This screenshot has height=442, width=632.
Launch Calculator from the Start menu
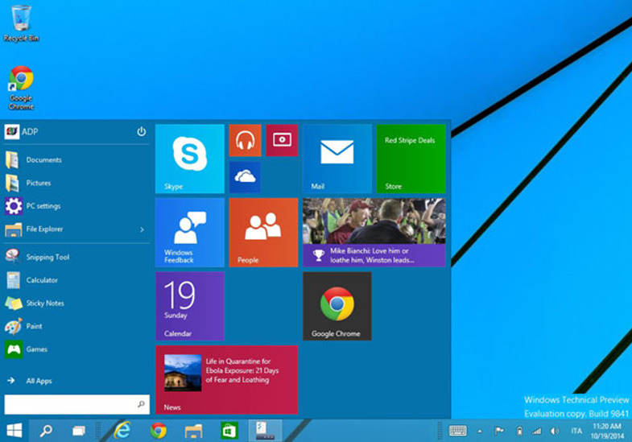point(76,280)
